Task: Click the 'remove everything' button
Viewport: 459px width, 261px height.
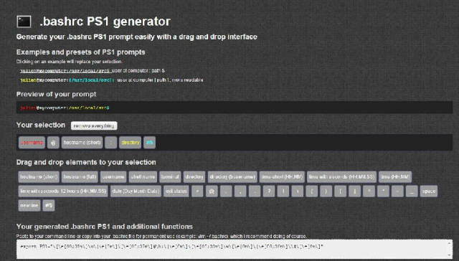Action: click(94, 125)
